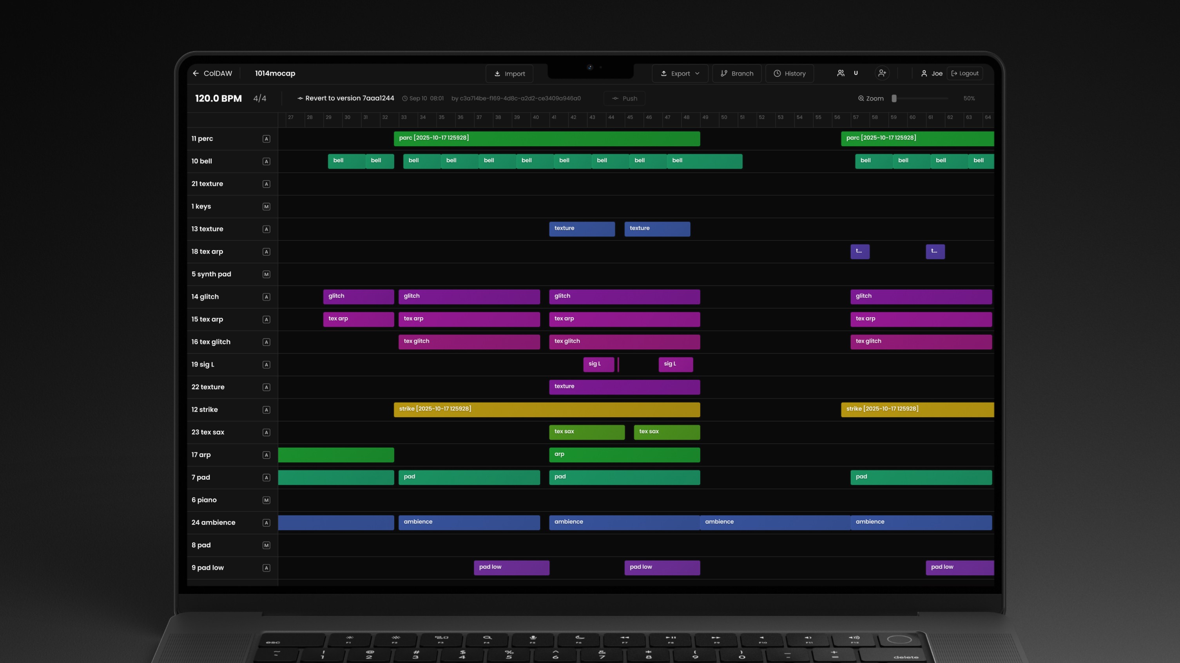Click the Zoom slider handle

point(894,98)
